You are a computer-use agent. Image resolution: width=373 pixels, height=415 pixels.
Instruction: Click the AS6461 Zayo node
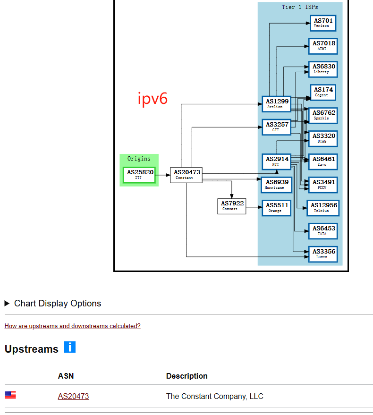click(x=323, y=162)
